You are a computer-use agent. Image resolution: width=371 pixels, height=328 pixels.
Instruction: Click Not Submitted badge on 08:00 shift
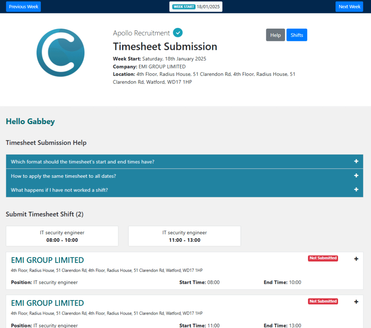point(323,258)
